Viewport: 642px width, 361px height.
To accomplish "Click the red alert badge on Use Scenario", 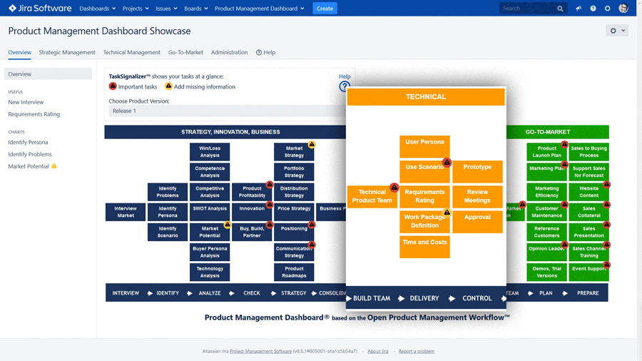I will [447, 162].
